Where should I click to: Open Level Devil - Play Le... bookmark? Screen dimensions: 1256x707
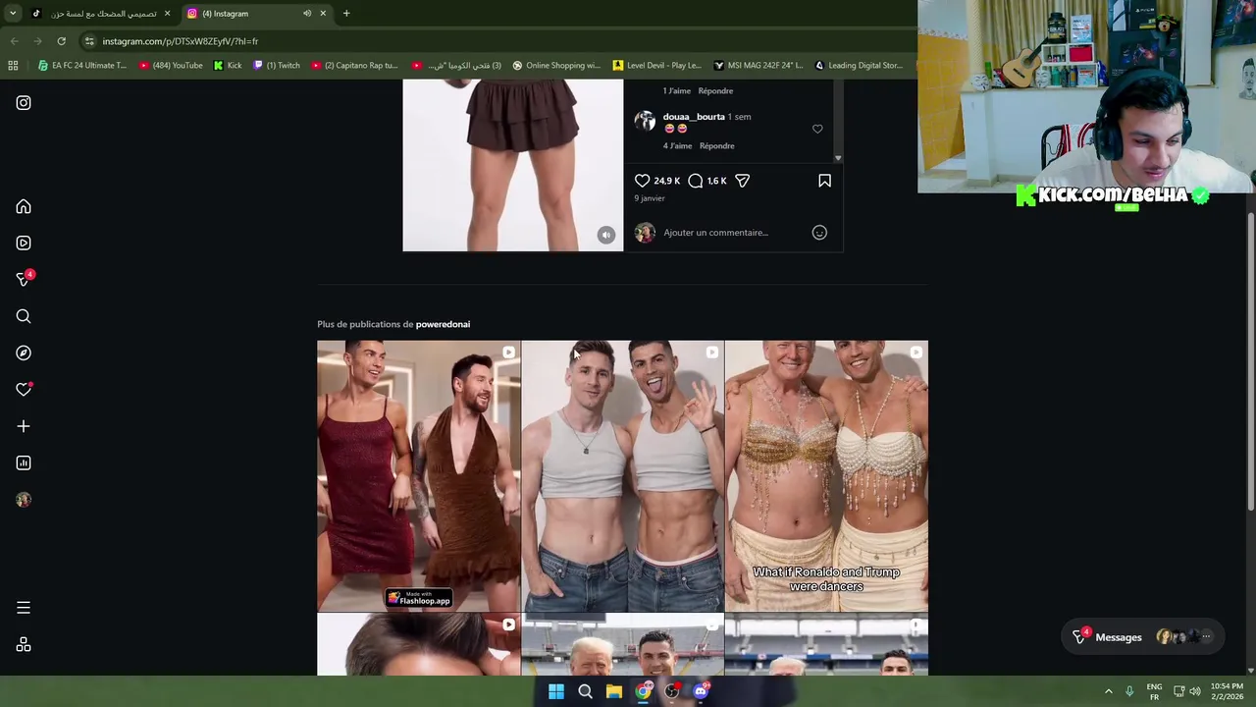[656, 66]
